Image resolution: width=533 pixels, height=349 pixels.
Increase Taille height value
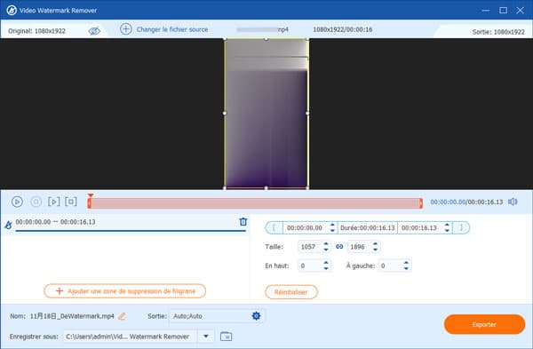375,243
